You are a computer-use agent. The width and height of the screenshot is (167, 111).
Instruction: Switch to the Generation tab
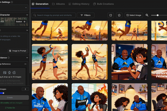tap(40, 4)
